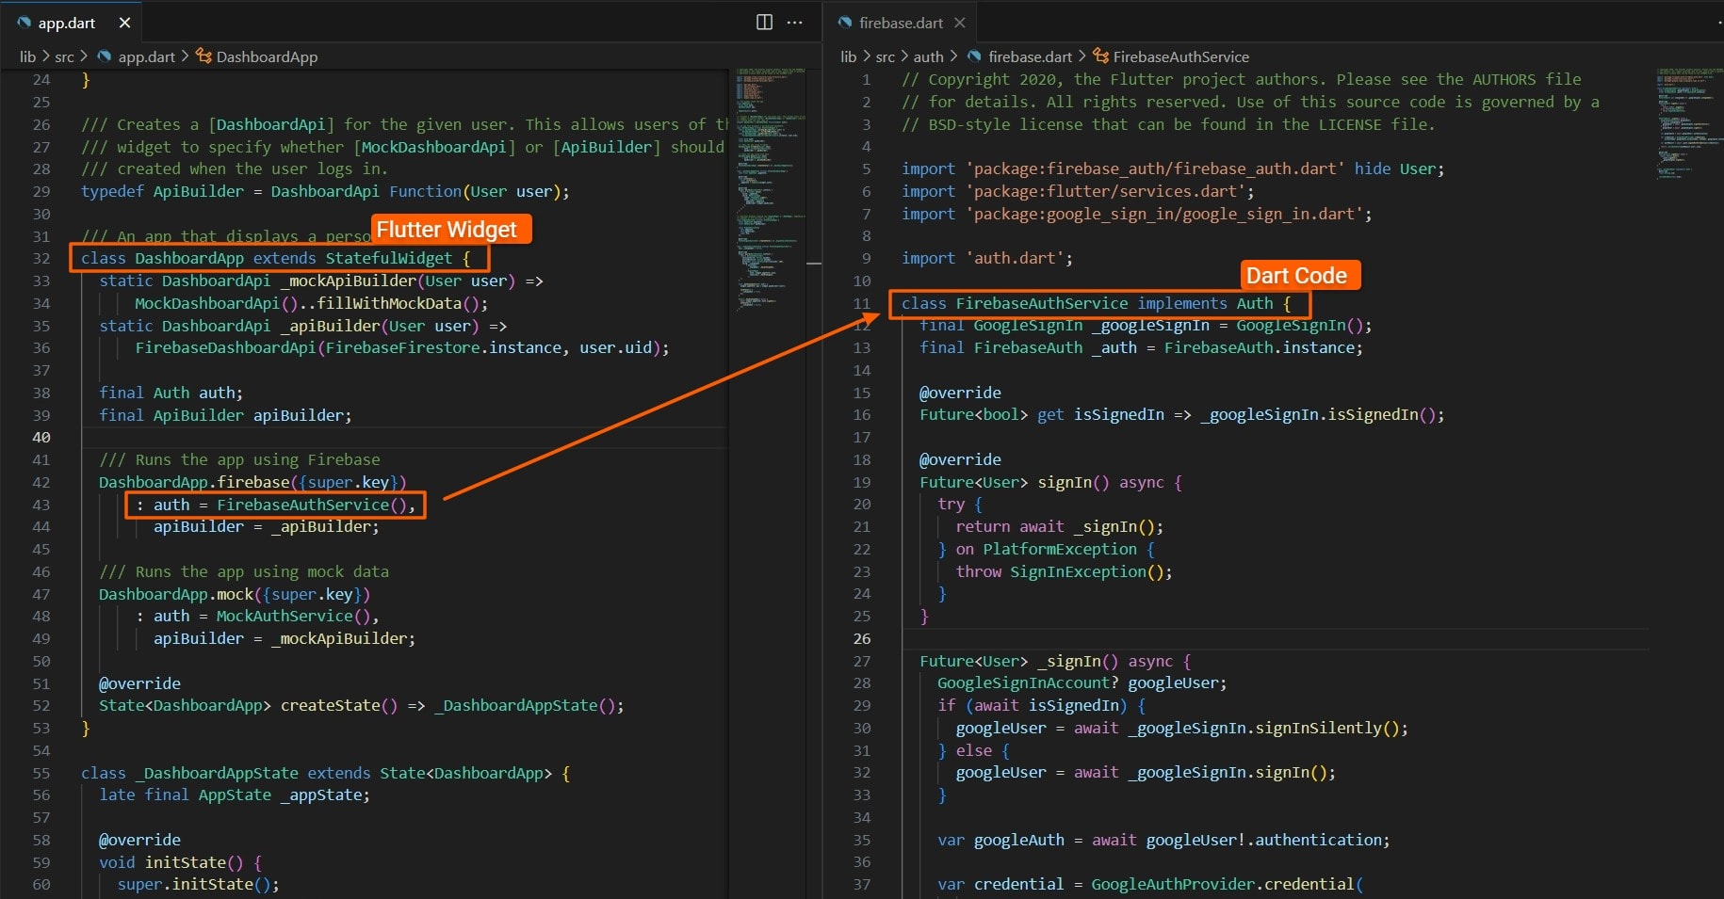Click class symbol icon beside DashboardApp breadcrumb
This screenshot has height=899, width=1724.
click(203, 56)
